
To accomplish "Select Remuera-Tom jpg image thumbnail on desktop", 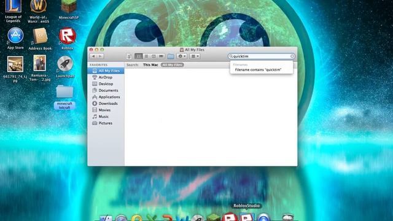I will (39, 63).
